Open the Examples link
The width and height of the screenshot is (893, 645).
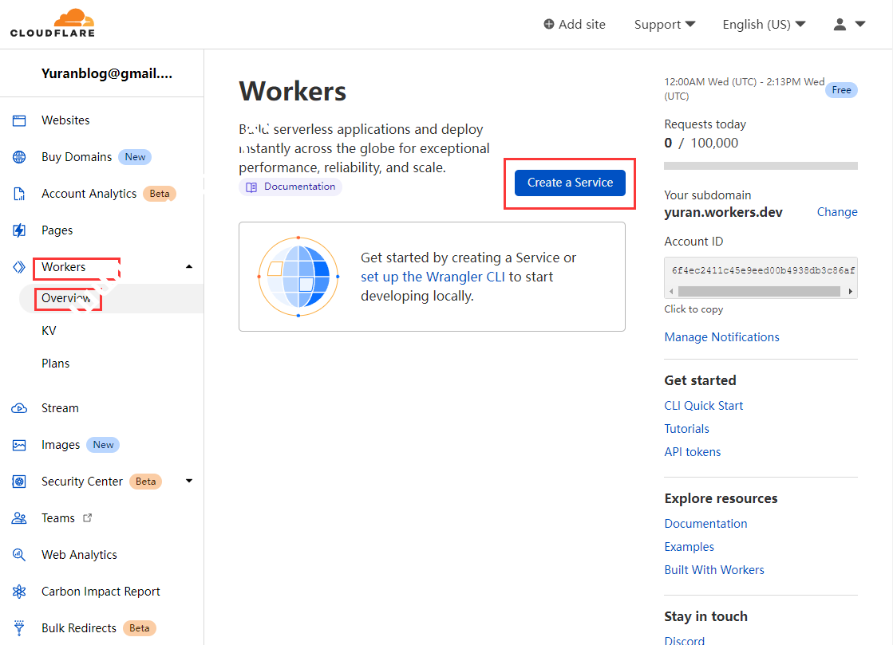coord(690,547)
